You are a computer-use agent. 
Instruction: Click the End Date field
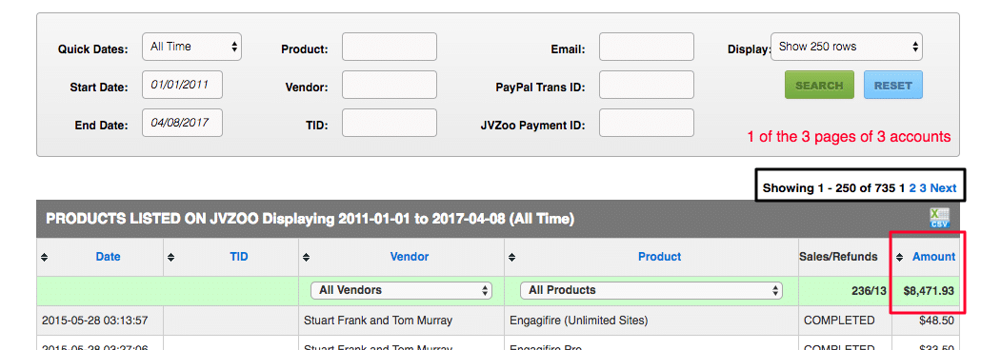(182, 123)
